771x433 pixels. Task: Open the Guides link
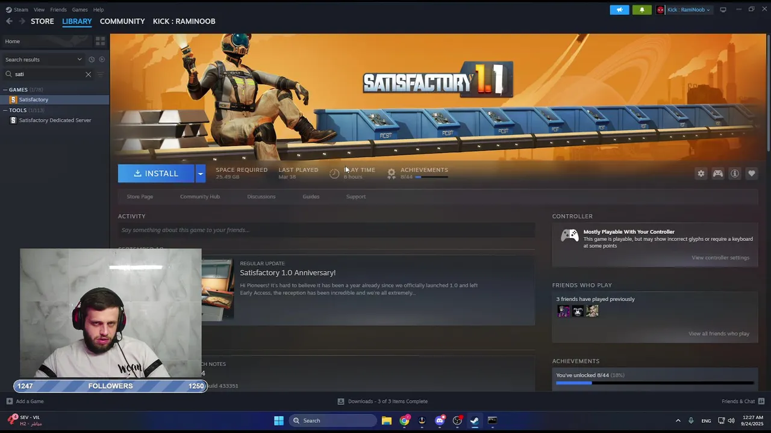(311, 197)
